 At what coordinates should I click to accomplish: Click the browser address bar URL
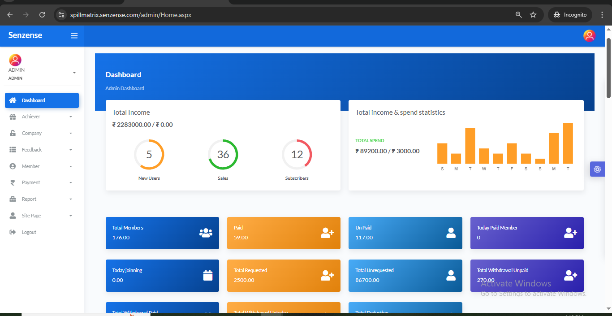[131, 15]
